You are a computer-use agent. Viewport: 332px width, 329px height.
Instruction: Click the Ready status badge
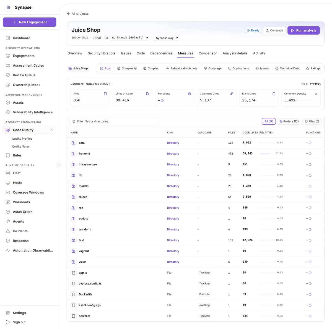(x=253, y=30)
